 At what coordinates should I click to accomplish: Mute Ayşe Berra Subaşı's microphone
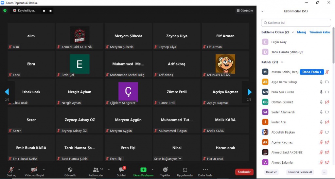[321, 82]
